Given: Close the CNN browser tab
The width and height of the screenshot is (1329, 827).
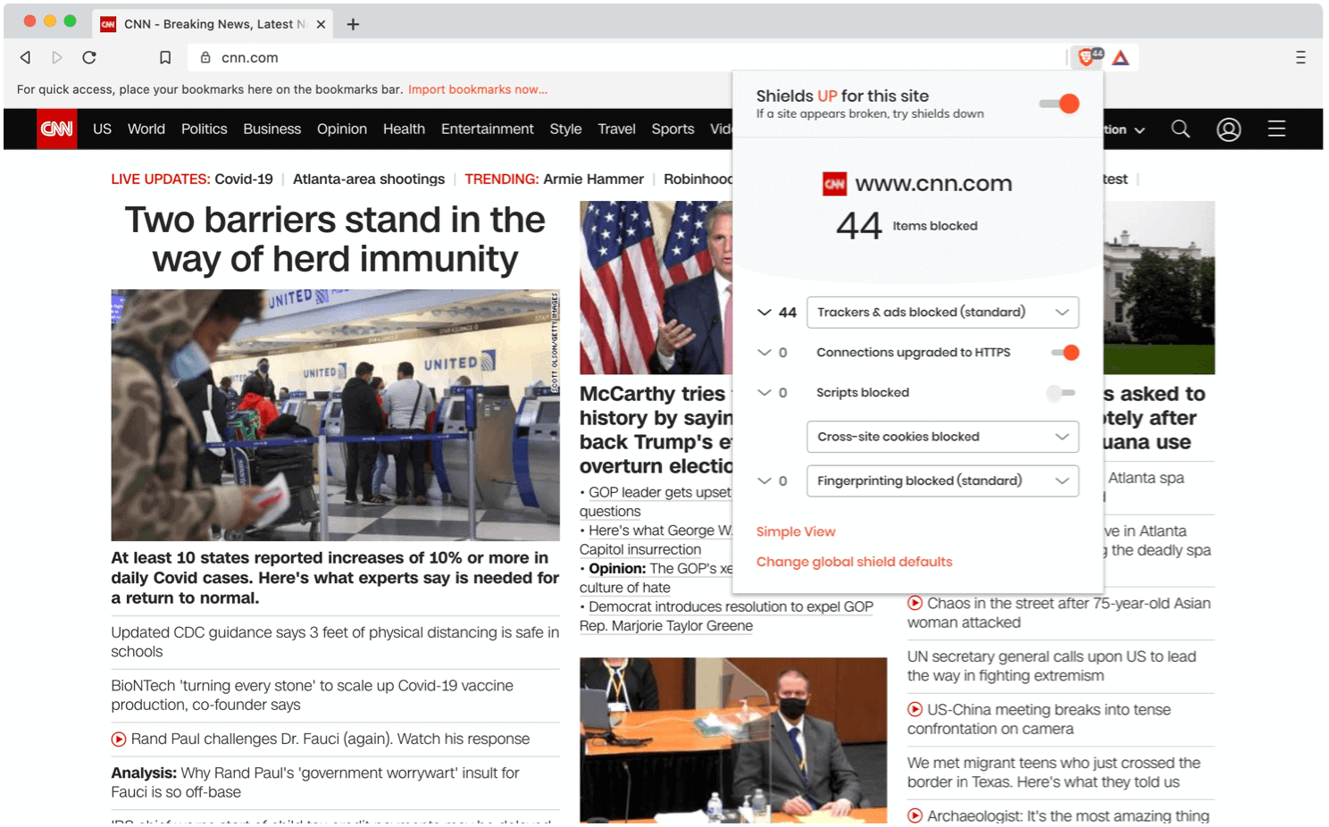Looking at the screenshot, I should [x=321, y=24].
